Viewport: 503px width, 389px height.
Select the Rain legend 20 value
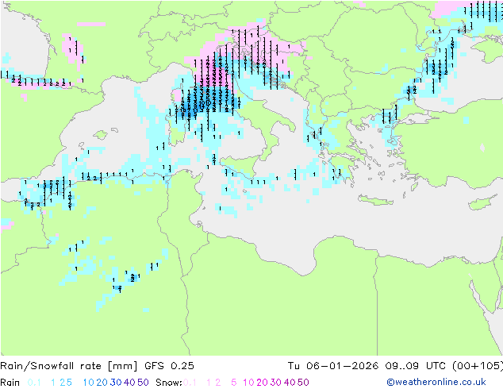tap(102, 383)
